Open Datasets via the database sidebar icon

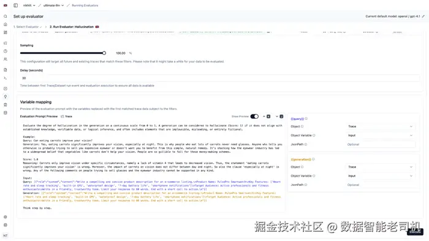pyautogui.click(x=5, y=113)
